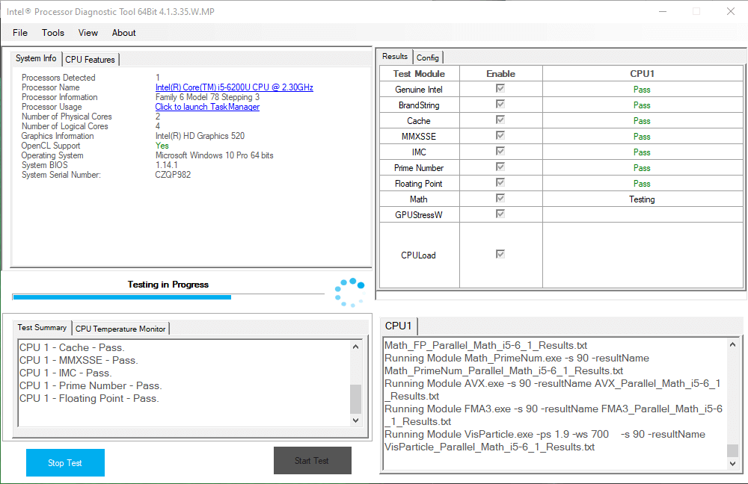Viewport: 748px width, 484px height.
Task: Open the About menu
Action: (124, 33)
